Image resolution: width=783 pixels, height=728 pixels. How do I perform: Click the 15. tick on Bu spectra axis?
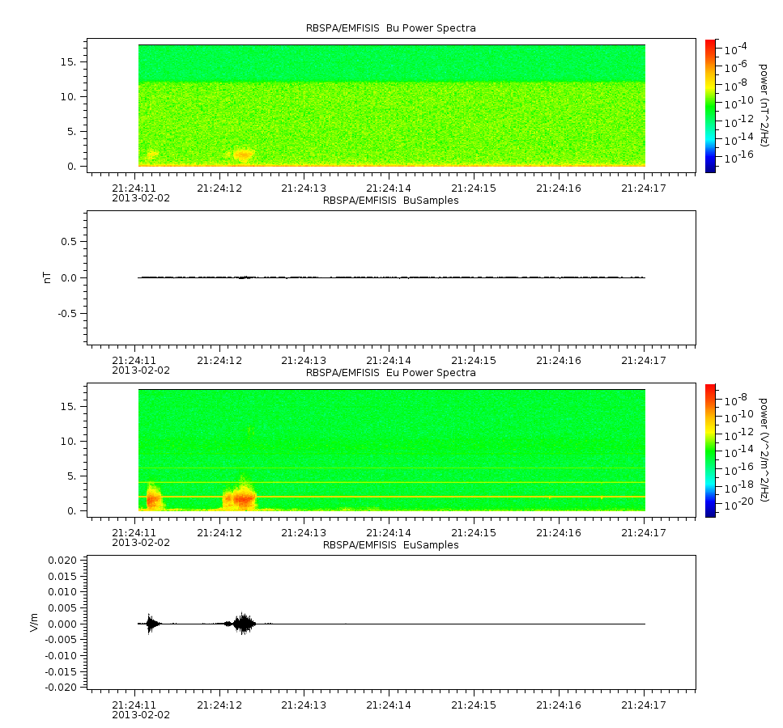pos(68,61)
